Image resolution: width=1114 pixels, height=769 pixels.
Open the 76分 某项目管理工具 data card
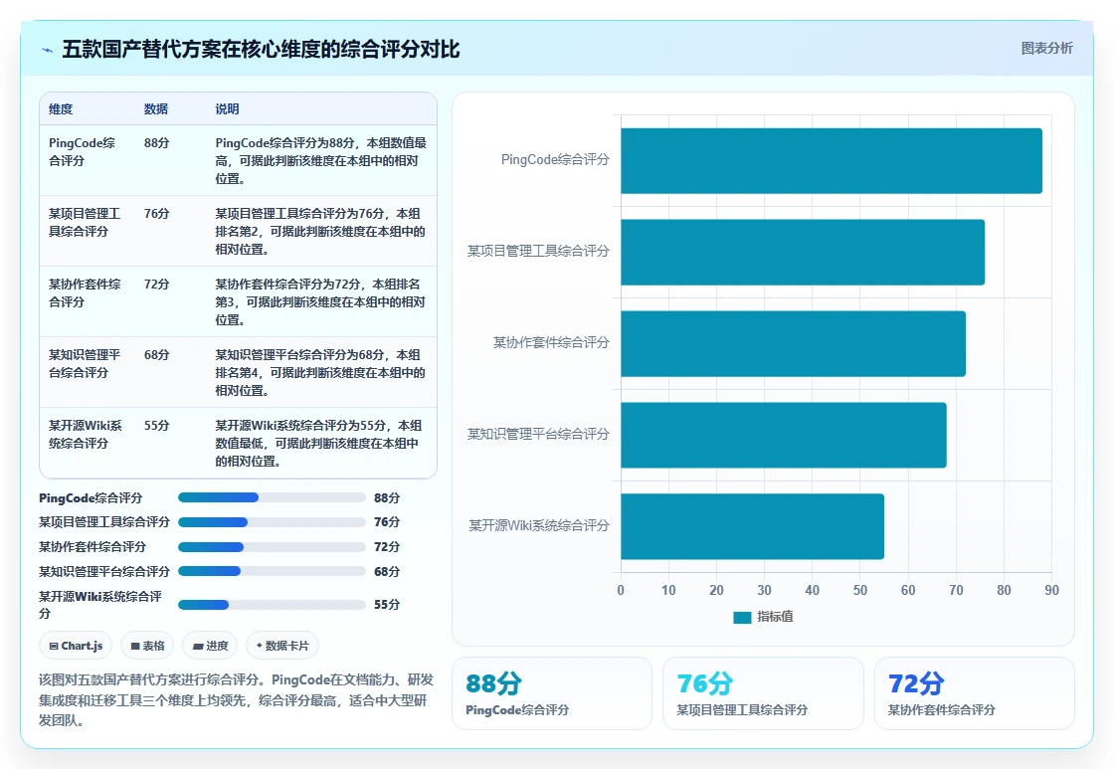coord(763,693)
